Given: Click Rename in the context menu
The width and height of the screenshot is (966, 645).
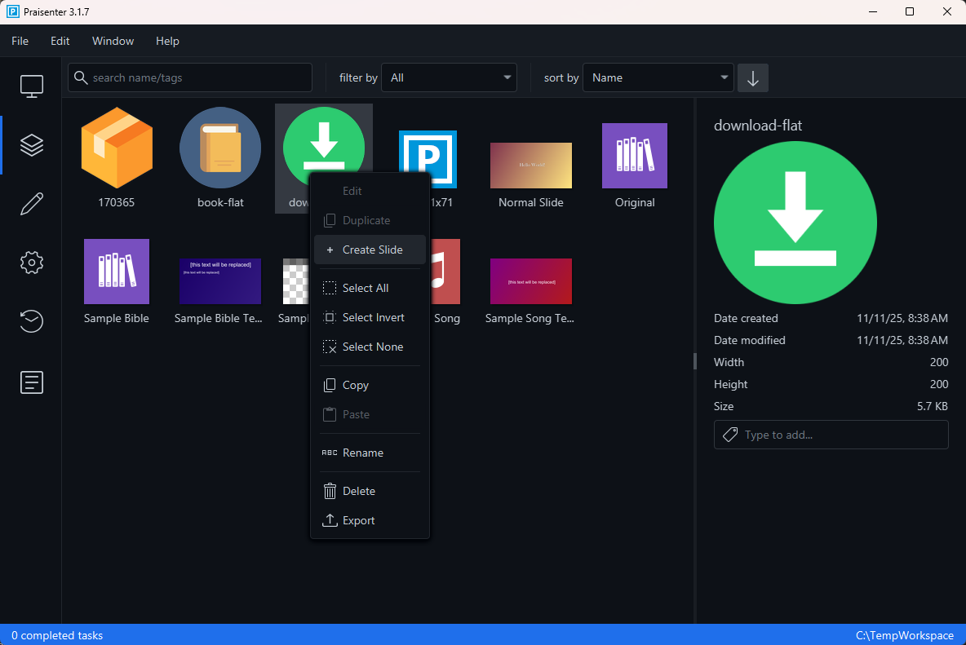Looking at the screenshot, I should [363, 453].
